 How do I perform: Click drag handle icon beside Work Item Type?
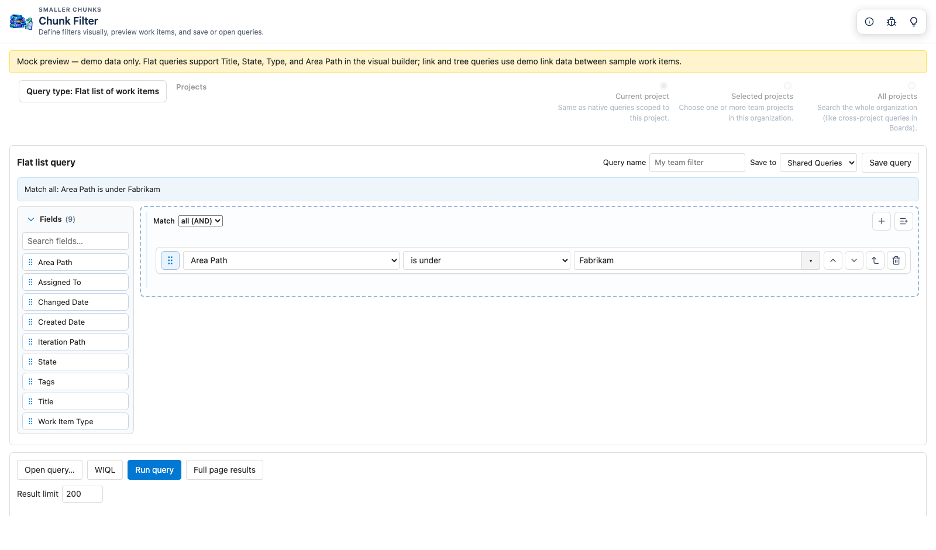(x=30, y=421)
